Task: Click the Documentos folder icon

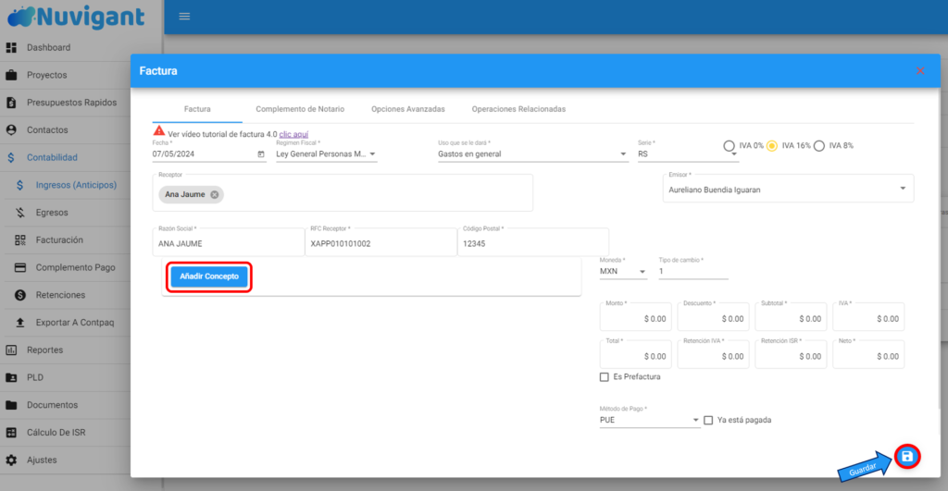Action: click(11, 405)
